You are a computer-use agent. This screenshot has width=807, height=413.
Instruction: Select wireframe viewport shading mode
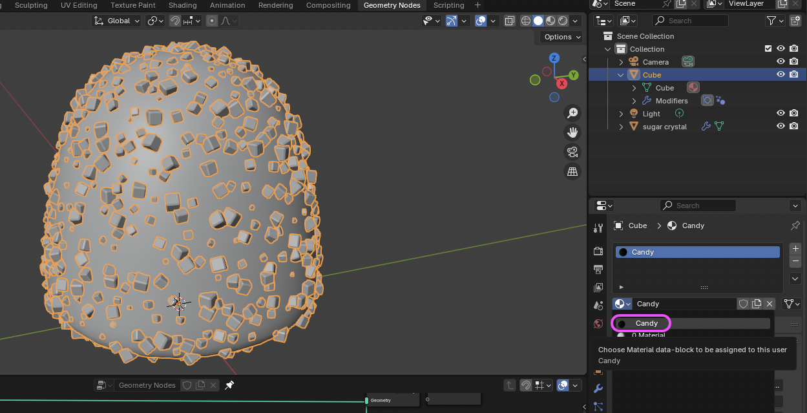click(x=526, y=21)
